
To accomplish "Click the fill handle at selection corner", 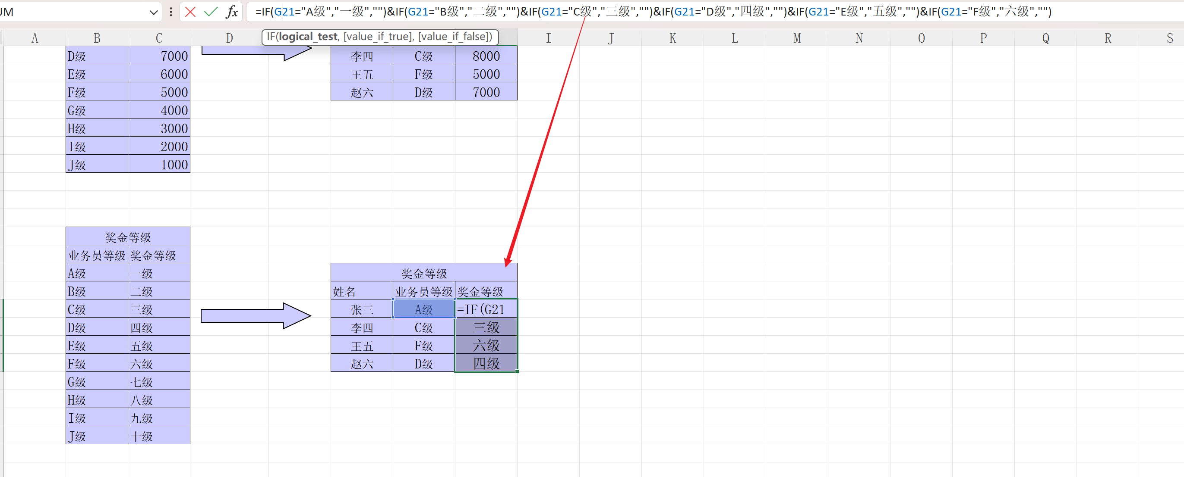I will [x=517, y=371].
